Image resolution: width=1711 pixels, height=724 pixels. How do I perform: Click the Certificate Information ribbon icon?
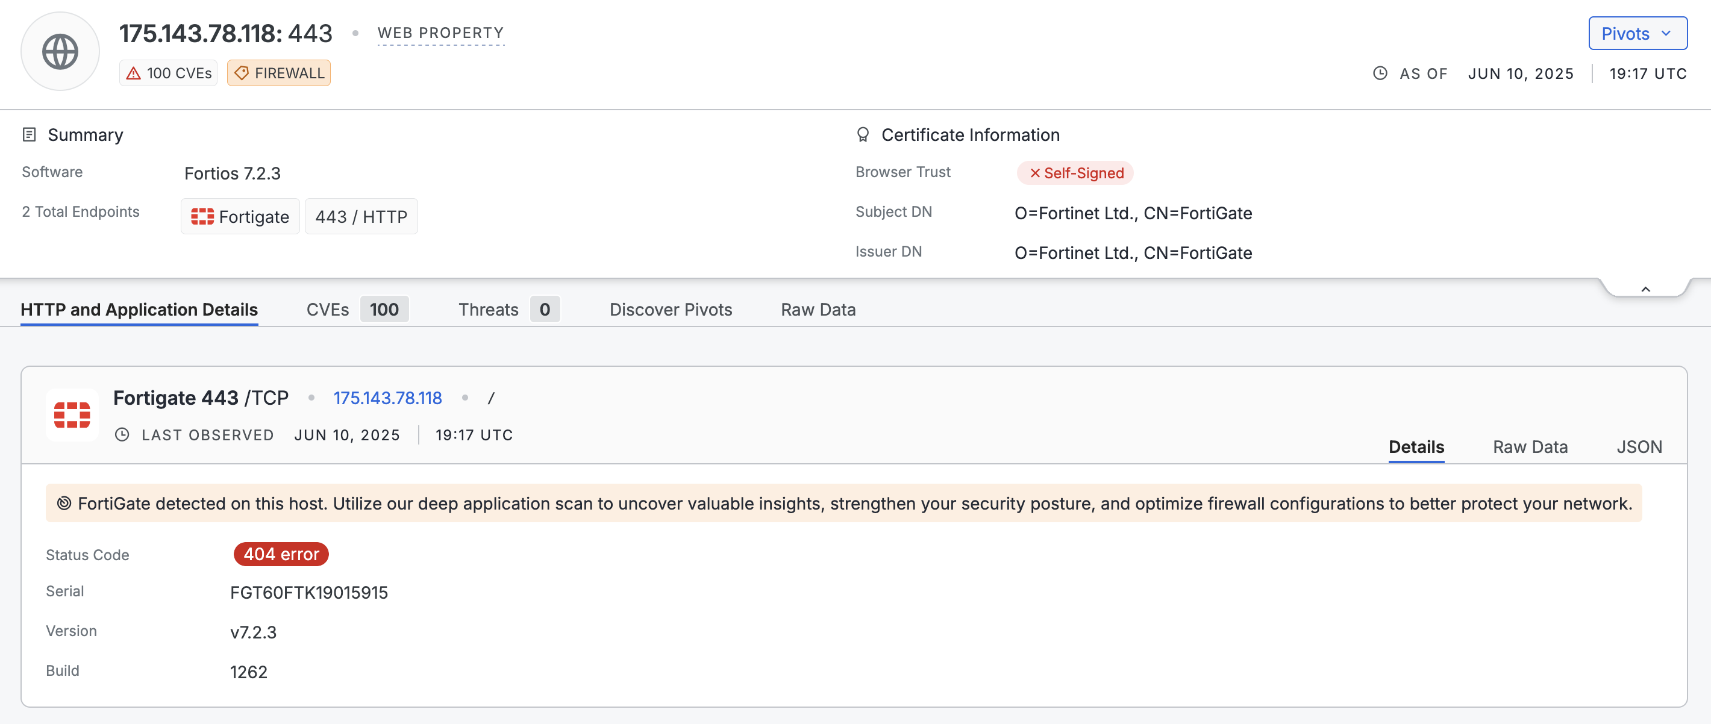click(863, 135)
